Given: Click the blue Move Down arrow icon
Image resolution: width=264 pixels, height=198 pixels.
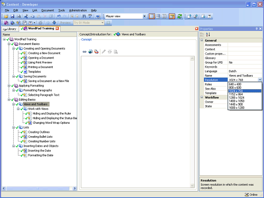Looking at the screenshot, I should coord(54,23).
